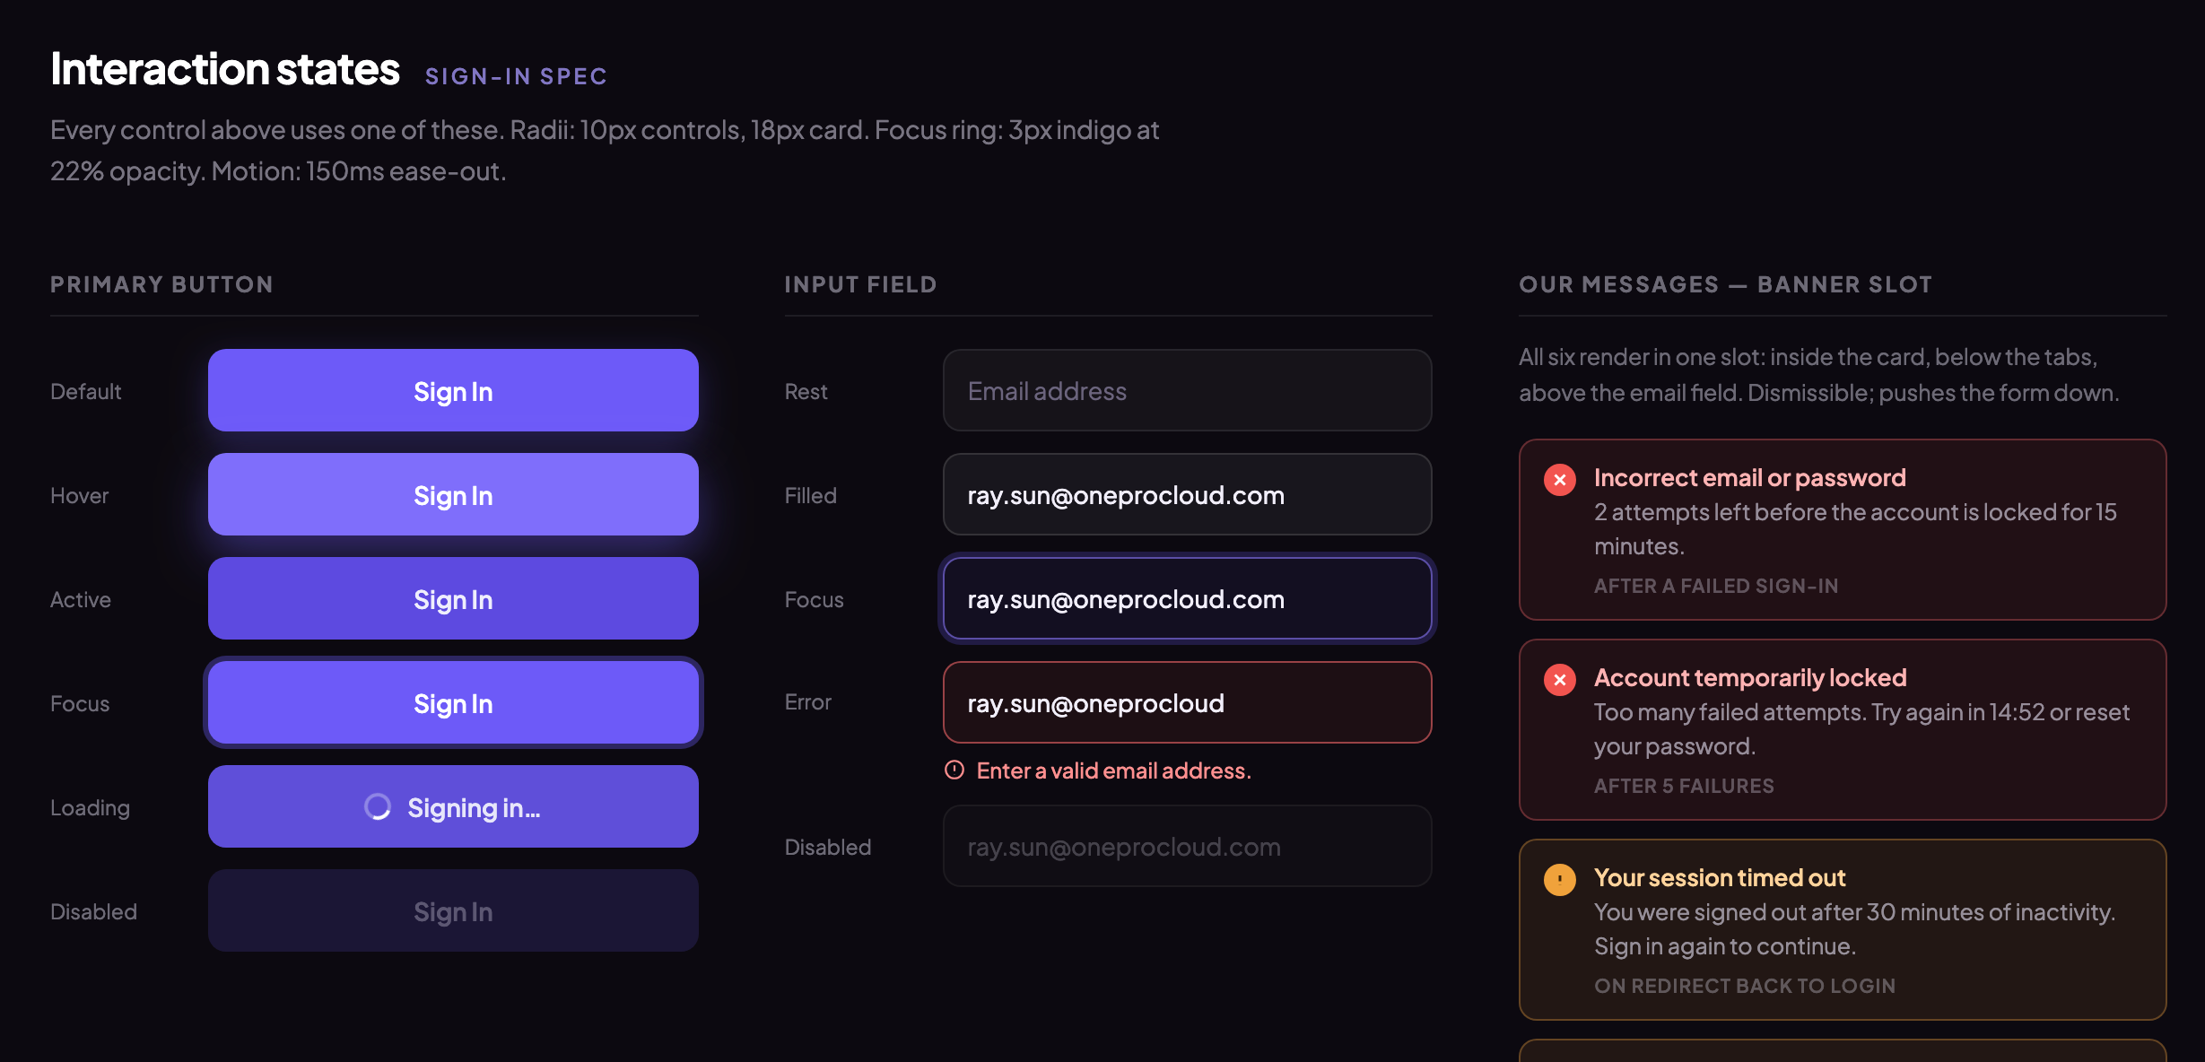
Task: Click the Signing in… loading button
Action: (x=453, y=806)
